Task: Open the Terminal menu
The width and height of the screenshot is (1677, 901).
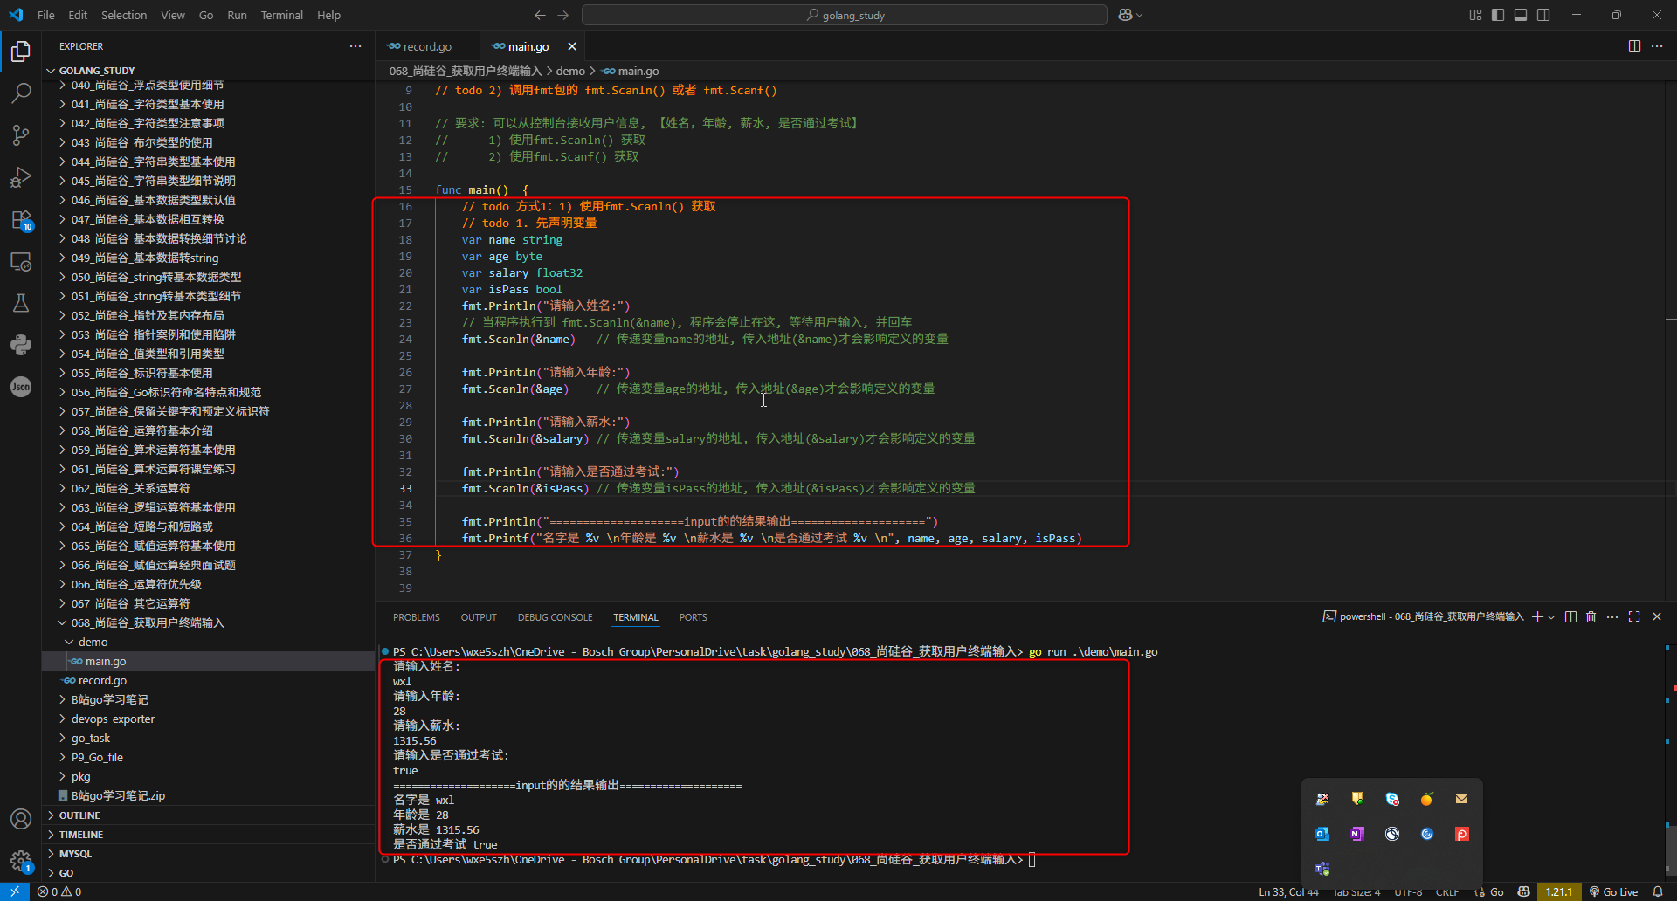Action: point(281,15)
